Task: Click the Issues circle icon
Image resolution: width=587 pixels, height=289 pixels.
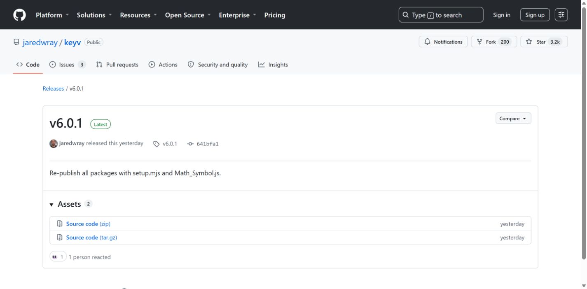Action: click(x=52, y=65)
